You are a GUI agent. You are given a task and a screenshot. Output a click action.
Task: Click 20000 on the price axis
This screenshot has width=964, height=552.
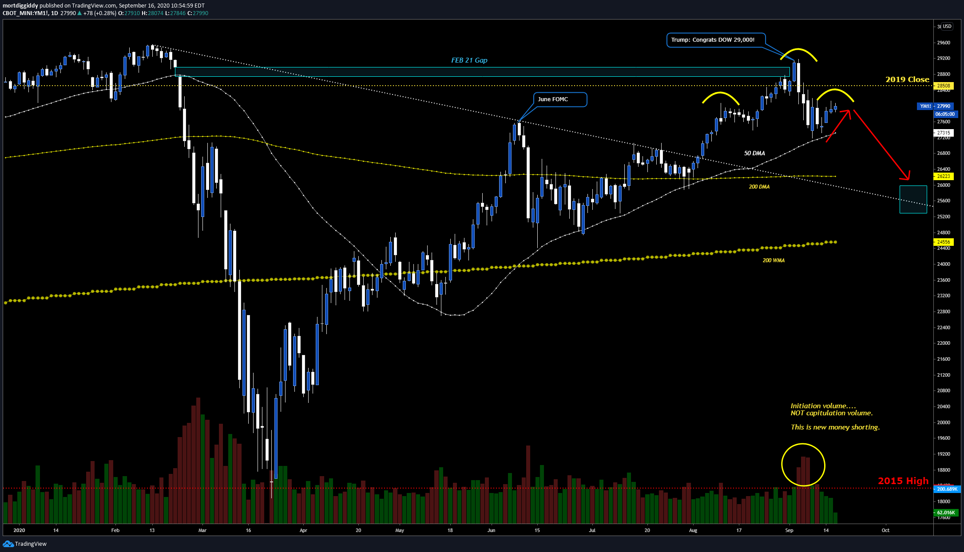point(944,422)
